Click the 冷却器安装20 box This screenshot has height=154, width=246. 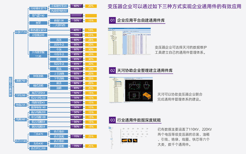(59, 6)
